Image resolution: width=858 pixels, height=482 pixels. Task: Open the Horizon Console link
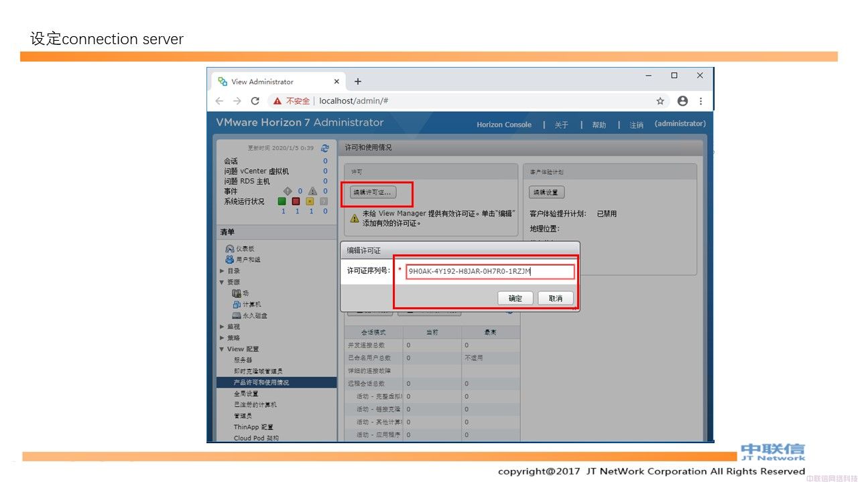point(504,125)
